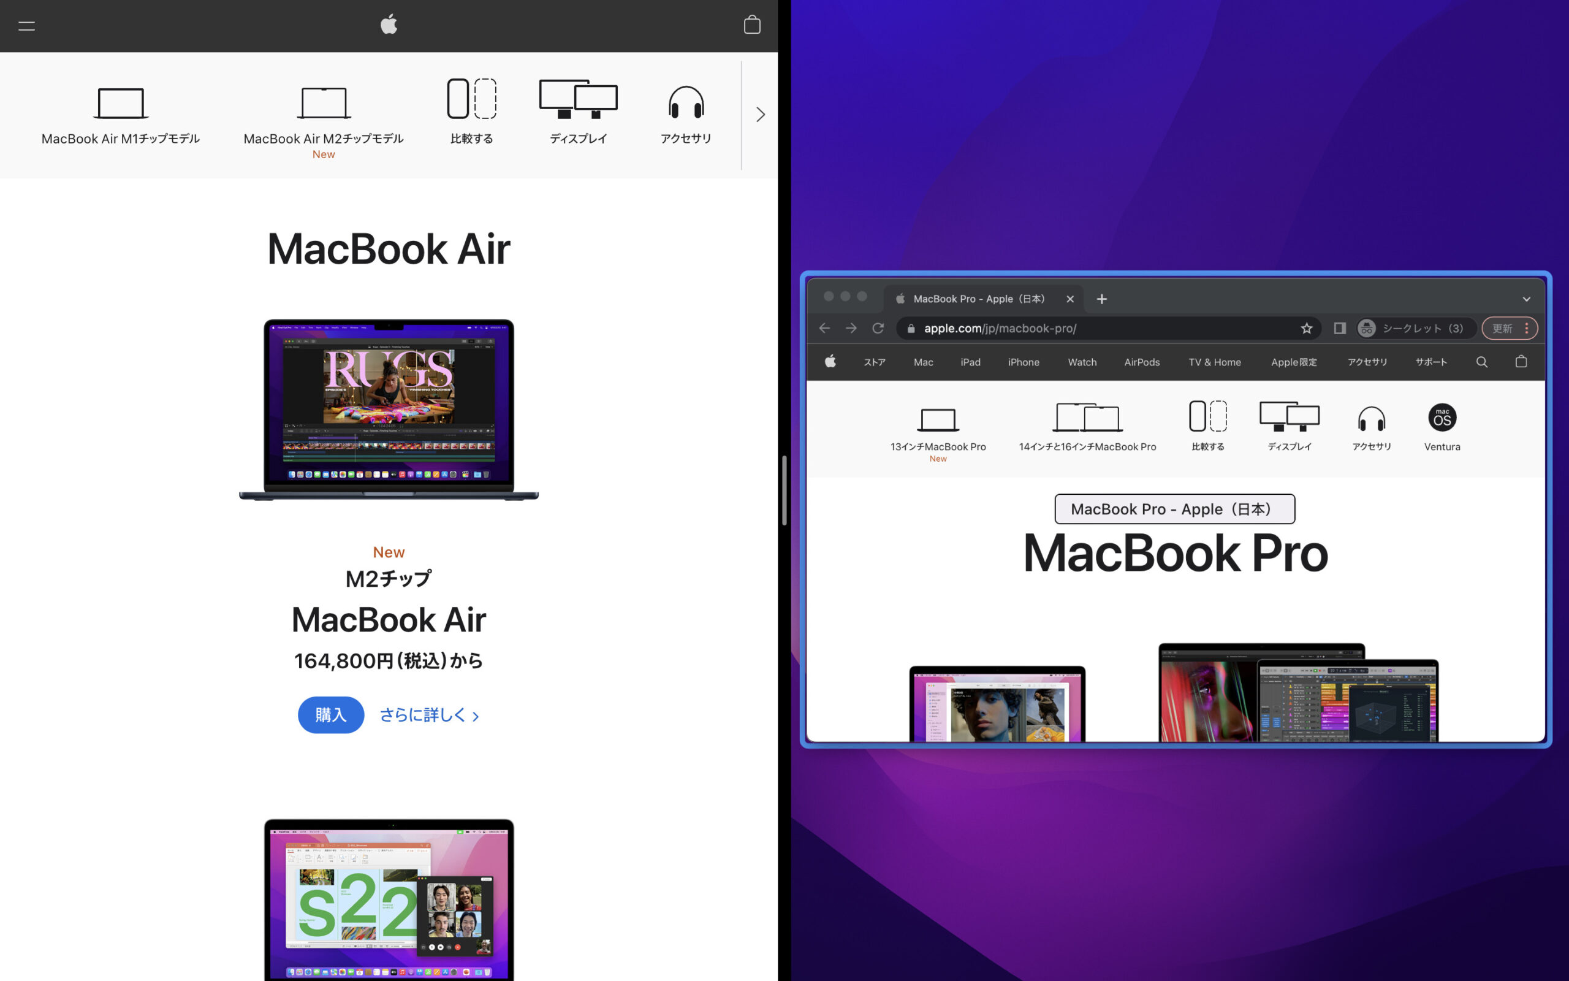
Task: Open Chrome's tab search chevron
Action: pos(1527,299)
